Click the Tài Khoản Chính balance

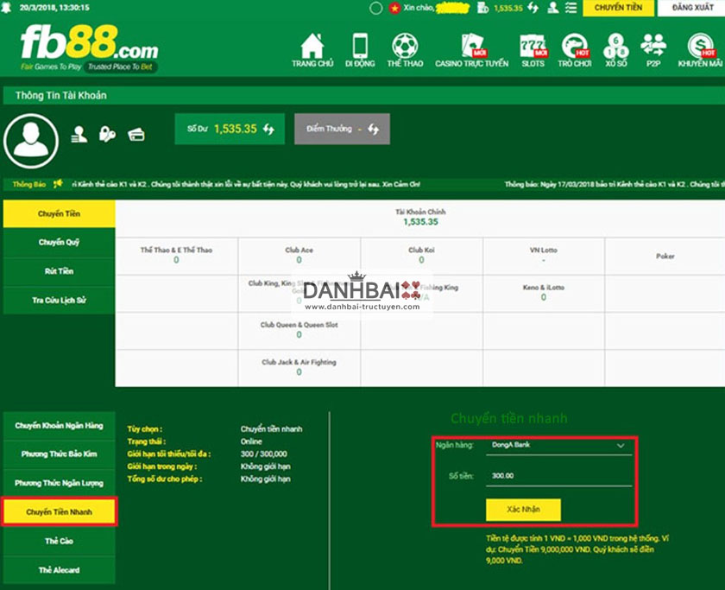[x=421, y=222]
